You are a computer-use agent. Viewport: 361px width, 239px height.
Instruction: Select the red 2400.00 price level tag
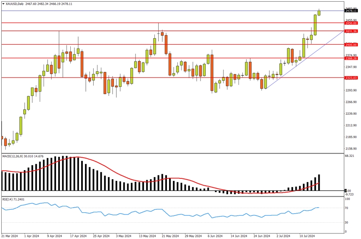pyautogui.click(x=351, y=44)
